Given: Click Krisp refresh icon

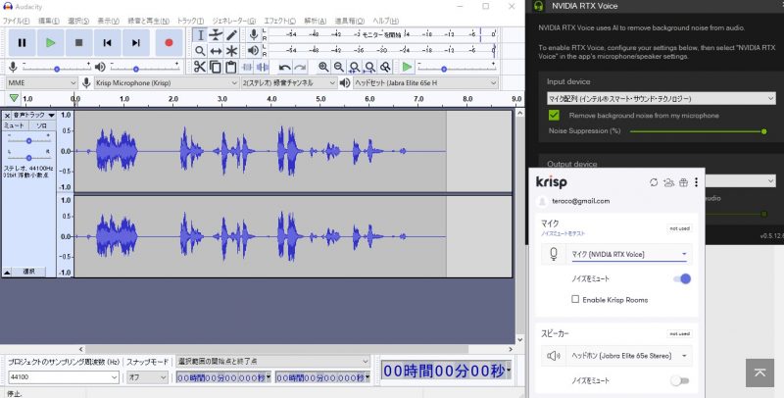Looking at the screenshot, I should [654, 182].
